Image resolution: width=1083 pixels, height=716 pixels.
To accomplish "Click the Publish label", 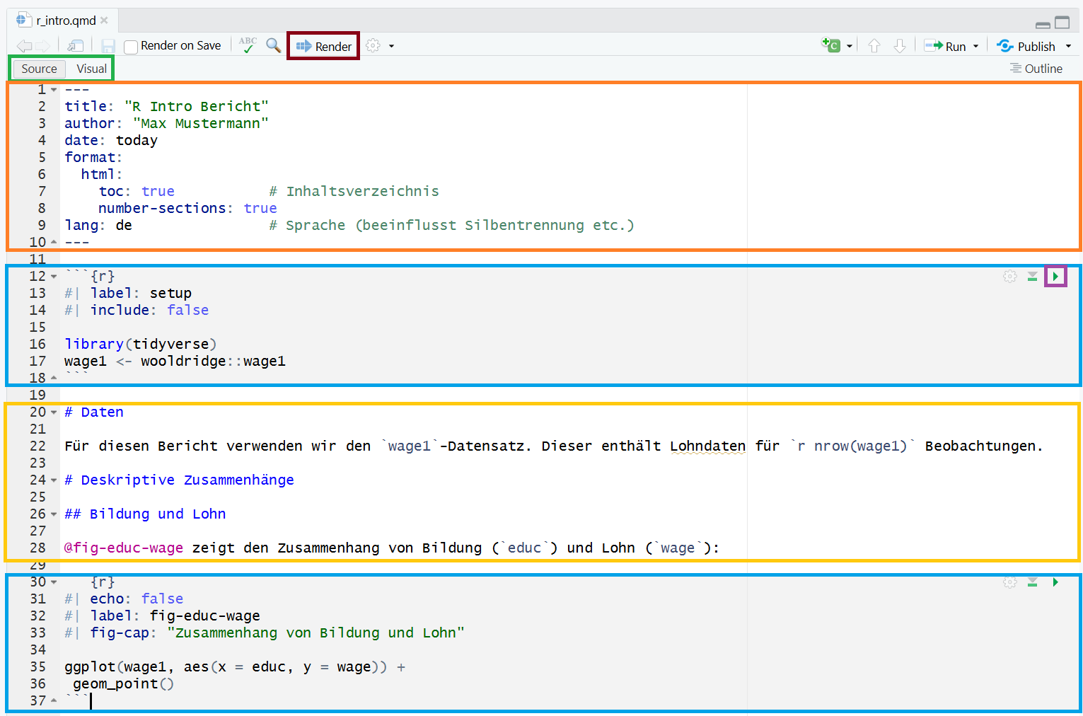I will pos(1036,47).
